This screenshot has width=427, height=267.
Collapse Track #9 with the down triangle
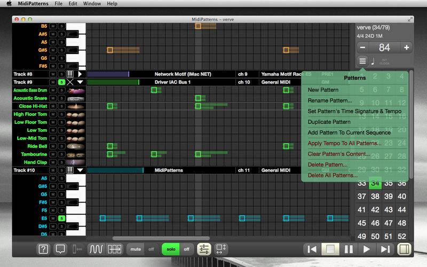tap(80, 82)
